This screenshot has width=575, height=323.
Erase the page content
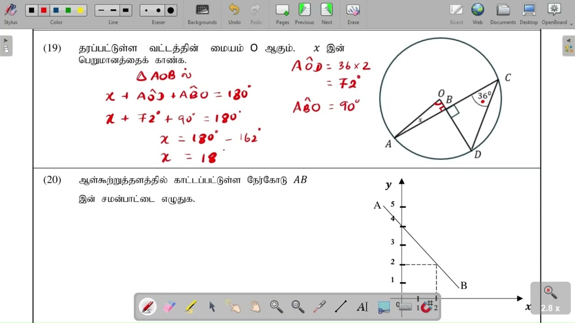353,13
